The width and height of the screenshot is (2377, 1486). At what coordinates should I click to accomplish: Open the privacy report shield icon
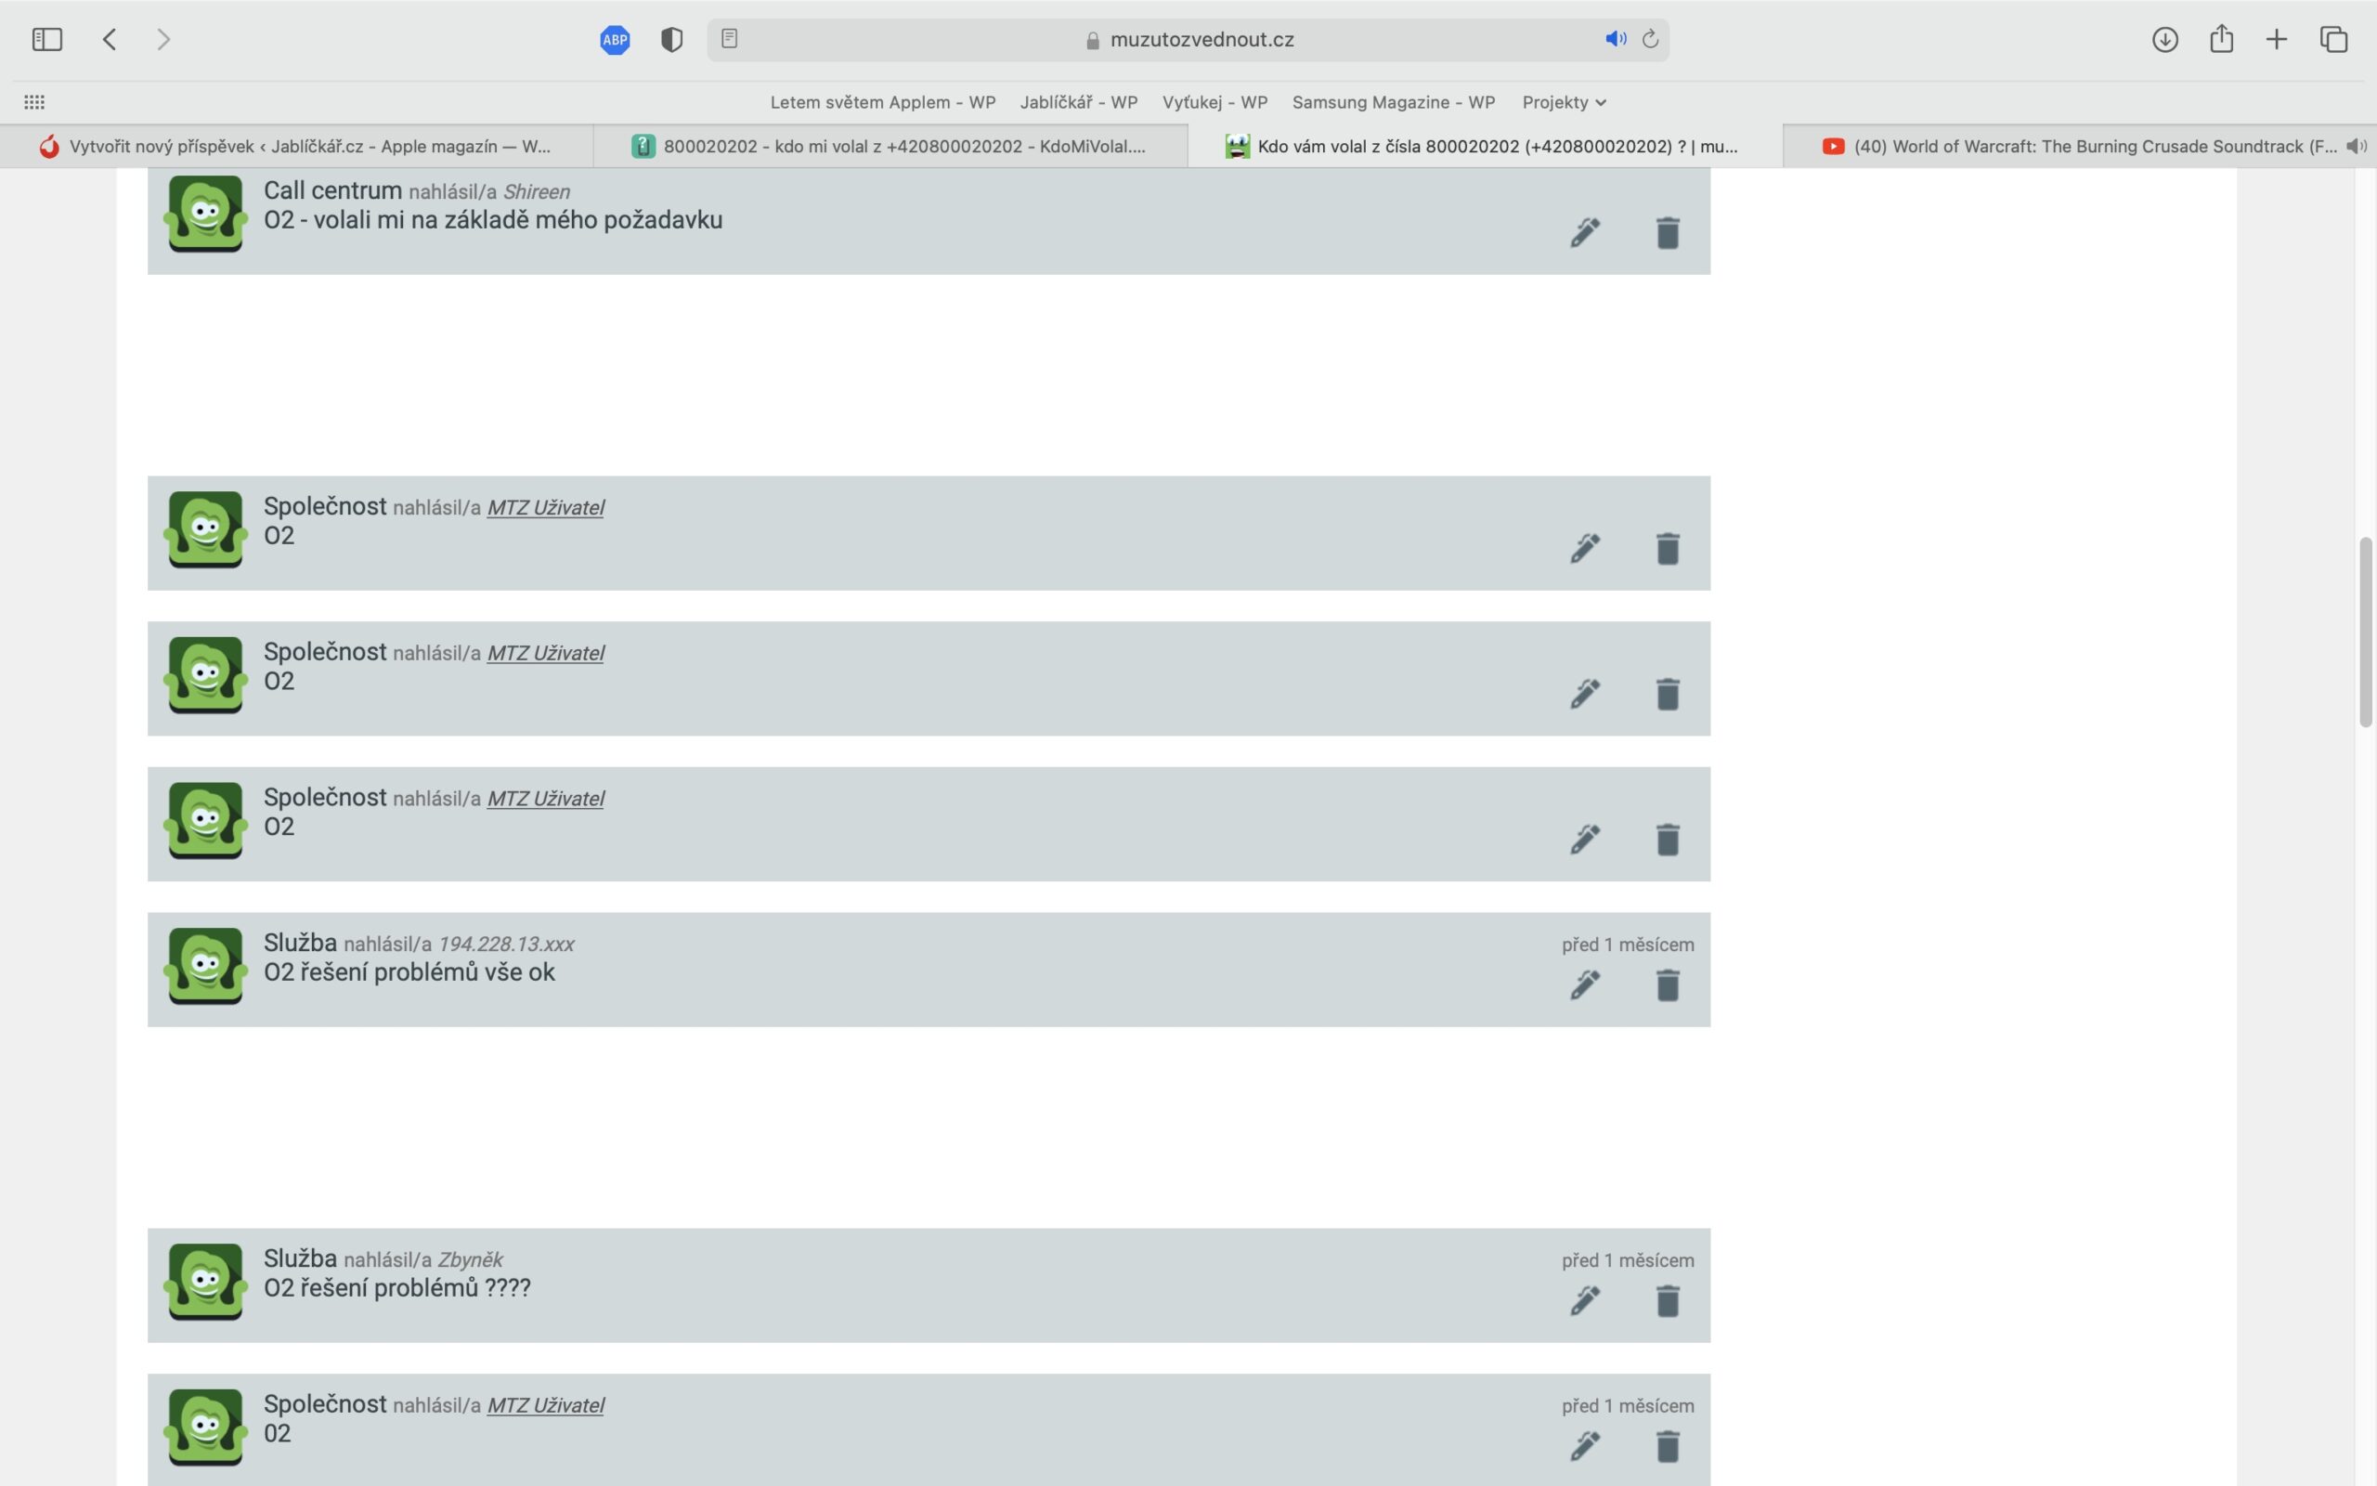click(x=672, y=39)
